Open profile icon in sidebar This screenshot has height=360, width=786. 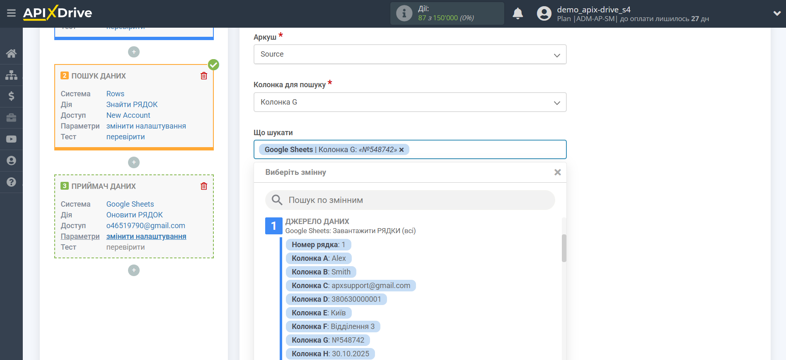point(11,161)
